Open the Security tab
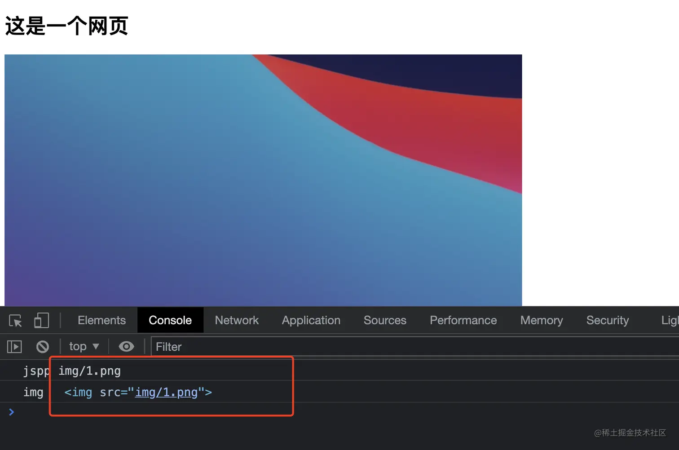Viewport: 679px width, 450px height. (x=607, y=320)
